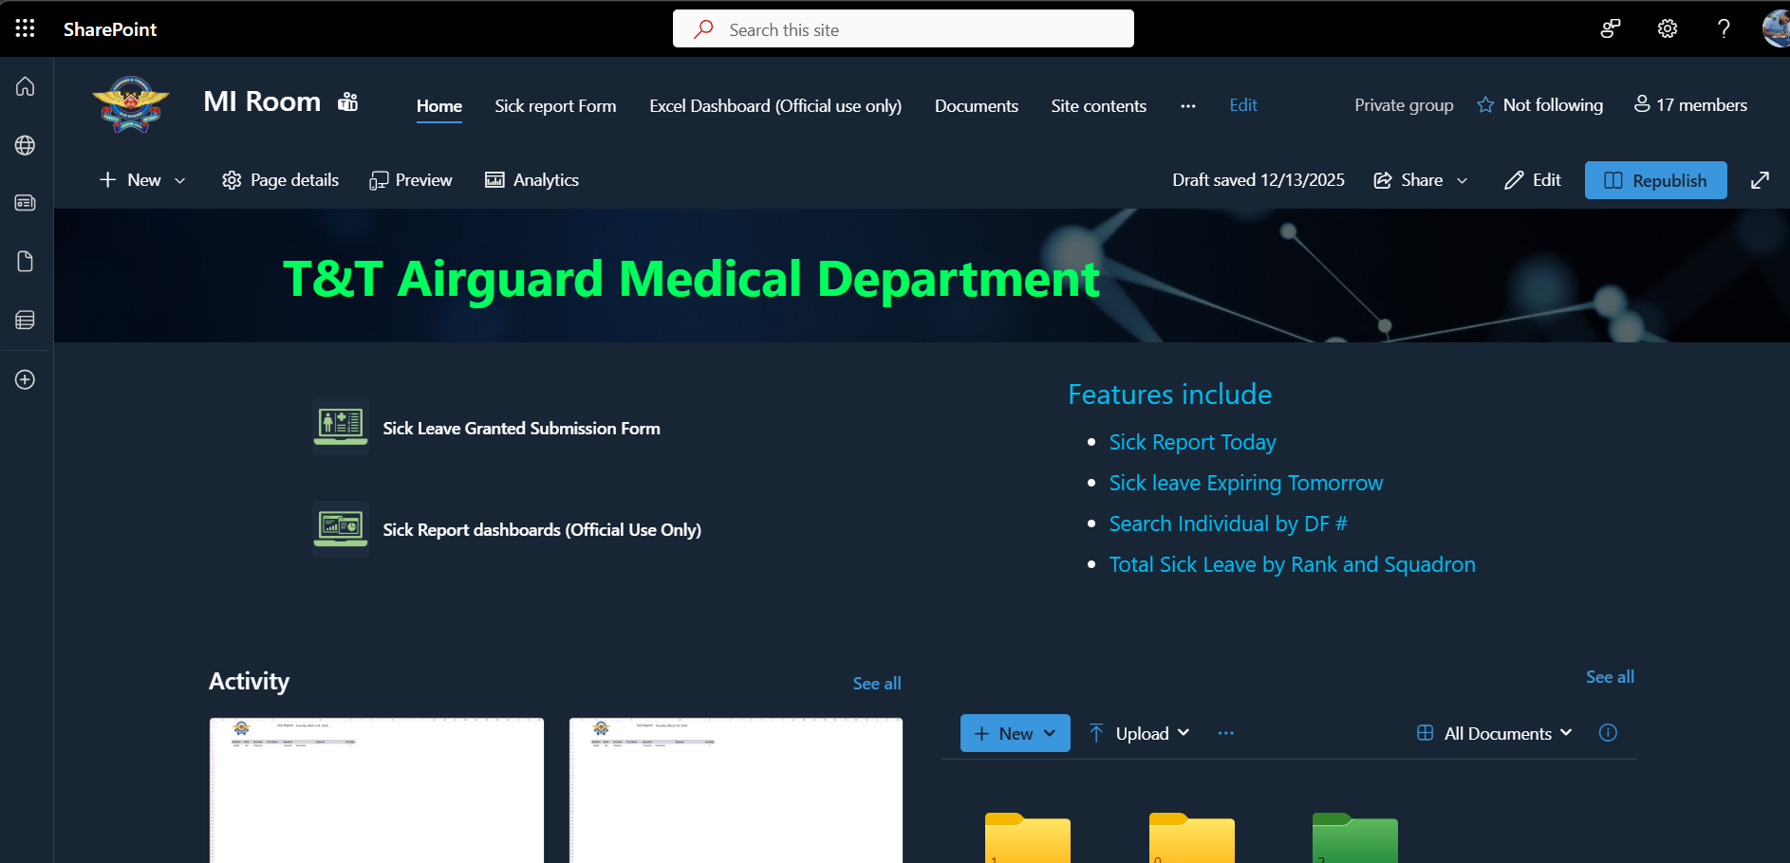Open the first Activity document thumbnail
Screen dimensions: 1790x863
tap(377, 790)
